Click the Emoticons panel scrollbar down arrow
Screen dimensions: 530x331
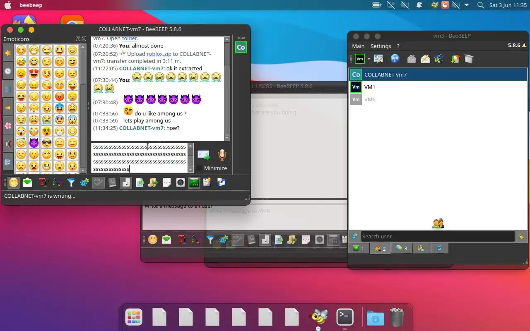point(83,171)
